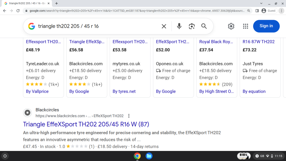286x161 pixels.
Task: Open the £53.58 Effexsport product link
Action: (130, 42)
